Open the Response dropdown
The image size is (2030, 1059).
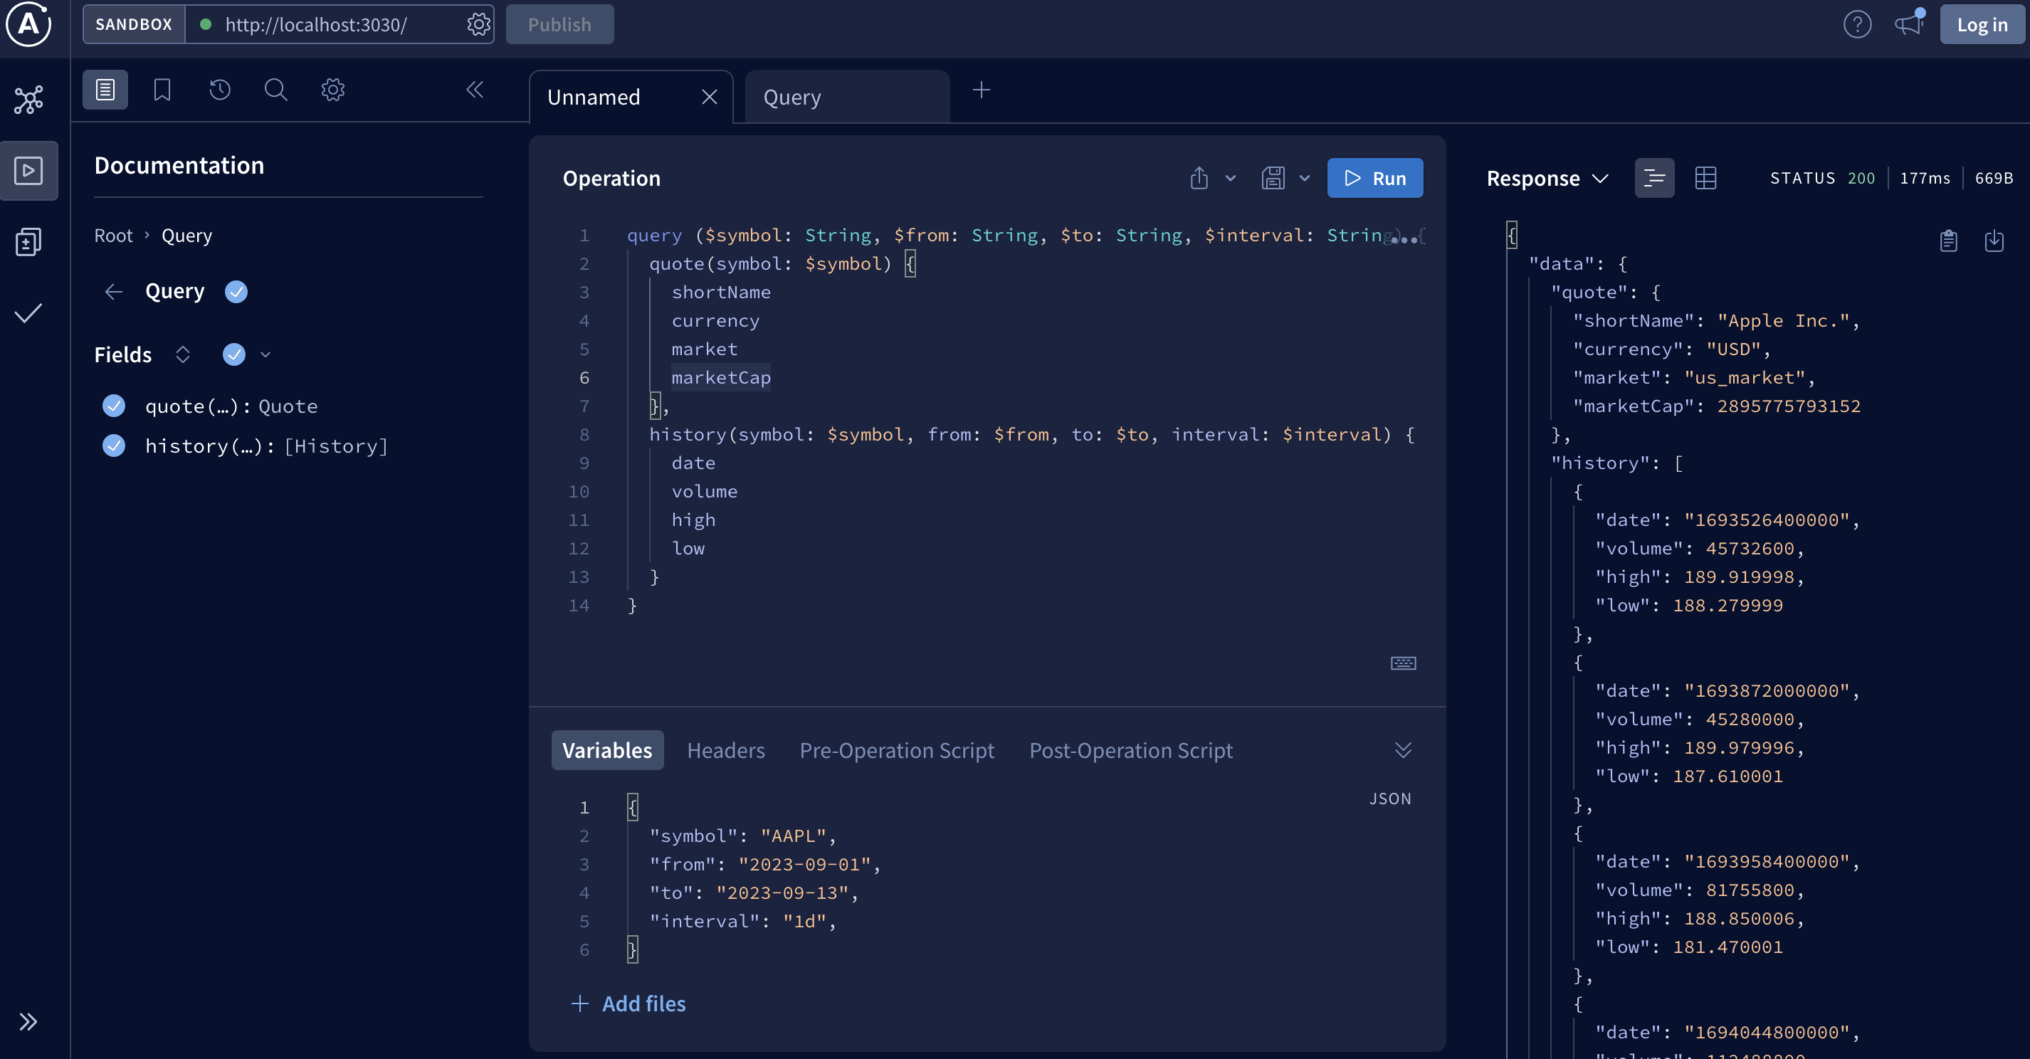pyautogui.click(x=1547, y=178)
